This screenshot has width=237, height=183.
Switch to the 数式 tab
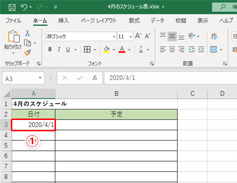[134, 21]
